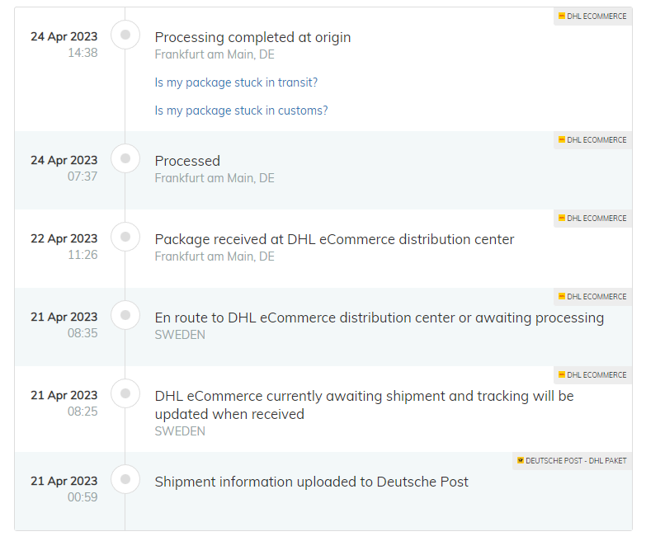Select the timeline dot for 22 Apr 11:26
Screen dimensions: 646x541
click(x=125, y=237)
